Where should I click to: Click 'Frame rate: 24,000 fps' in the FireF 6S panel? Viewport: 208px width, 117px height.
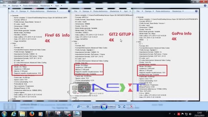(x=22, y=77)
